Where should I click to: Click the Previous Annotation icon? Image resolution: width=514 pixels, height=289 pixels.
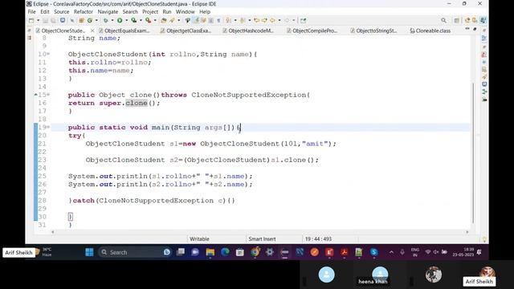tap(243, 20)
